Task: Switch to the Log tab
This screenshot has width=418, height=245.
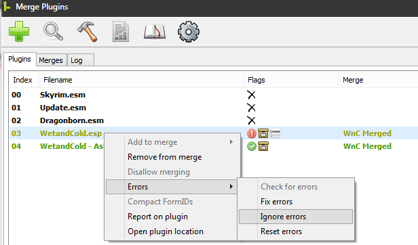Action: pos(81,60)
